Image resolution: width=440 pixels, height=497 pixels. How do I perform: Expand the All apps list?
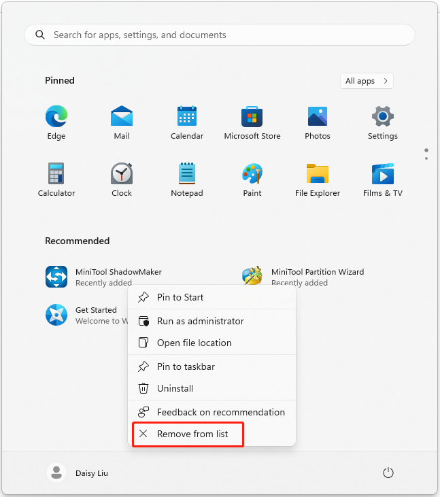tap(367, 81)
